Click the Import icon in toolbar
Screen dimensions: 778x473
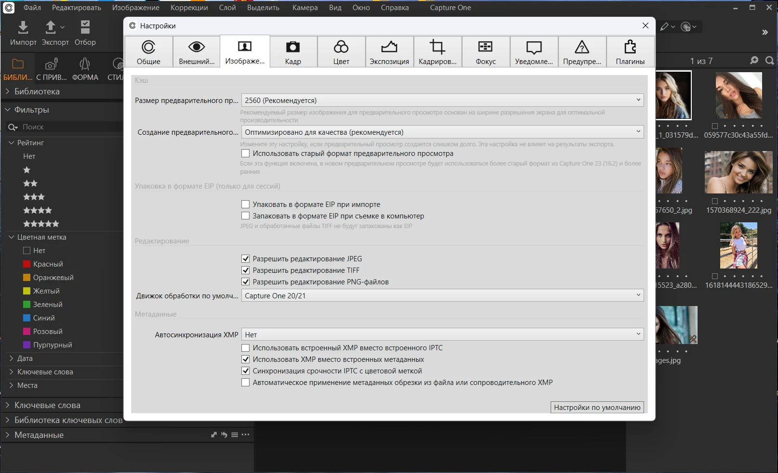(x=23, y=28)
